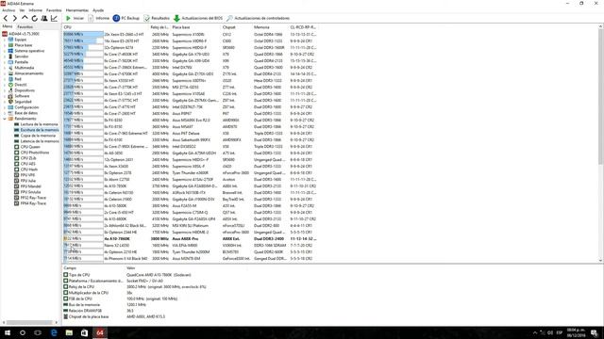Expand the Almacenamiento tree node

(5, 73)
